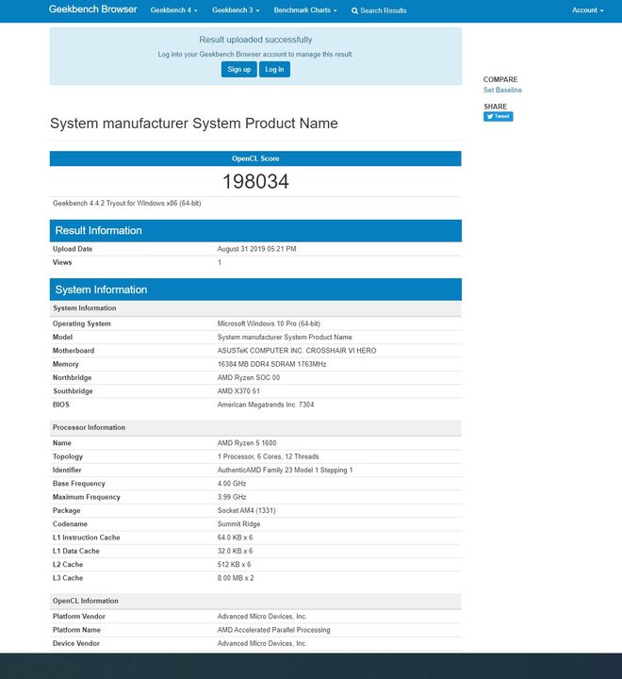Screen dimensions: 622x679
Task: Click the 16384 MB DDR4 SDRAM memory value
Action: (271, 364)
